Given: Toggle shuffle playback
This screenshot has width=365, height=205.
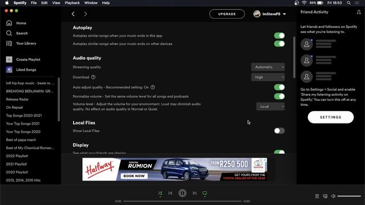Looking at the screenshot, I should tap(160, 194).
